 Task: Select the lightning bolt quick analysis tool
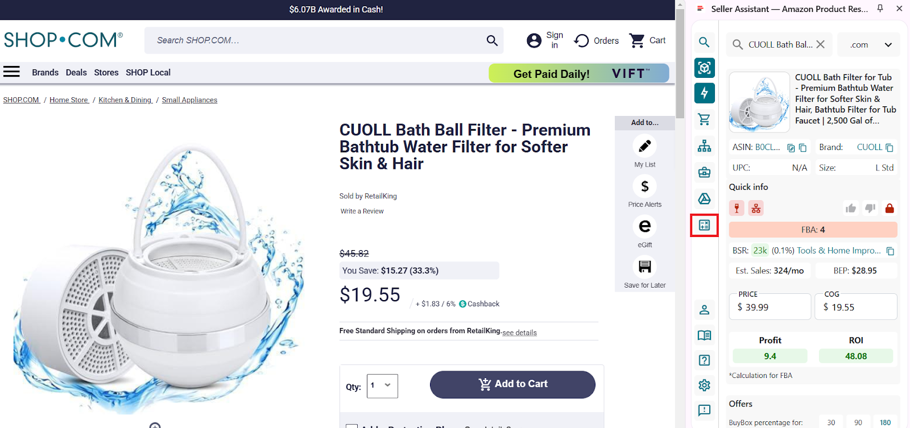[x=704, y=93]
